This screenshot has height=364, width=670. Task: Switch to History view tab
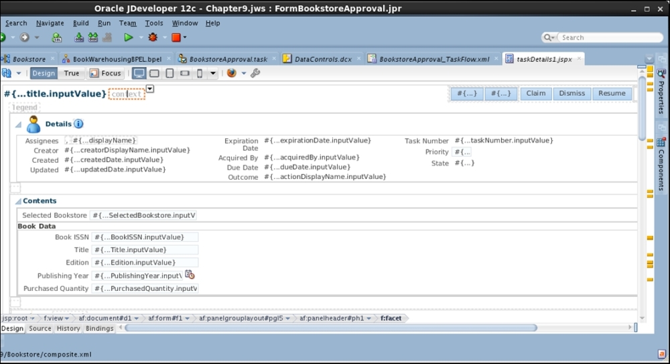click(x=68, y=328)
